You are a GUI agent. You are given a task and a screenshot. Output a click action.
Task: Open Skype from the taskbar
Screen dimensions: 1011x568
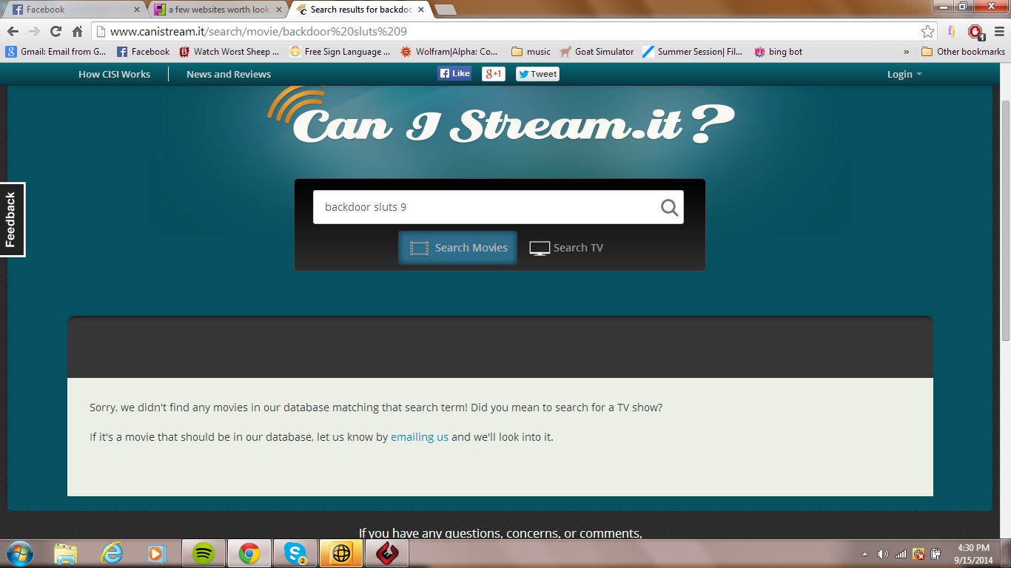click(x=295, y=553)
